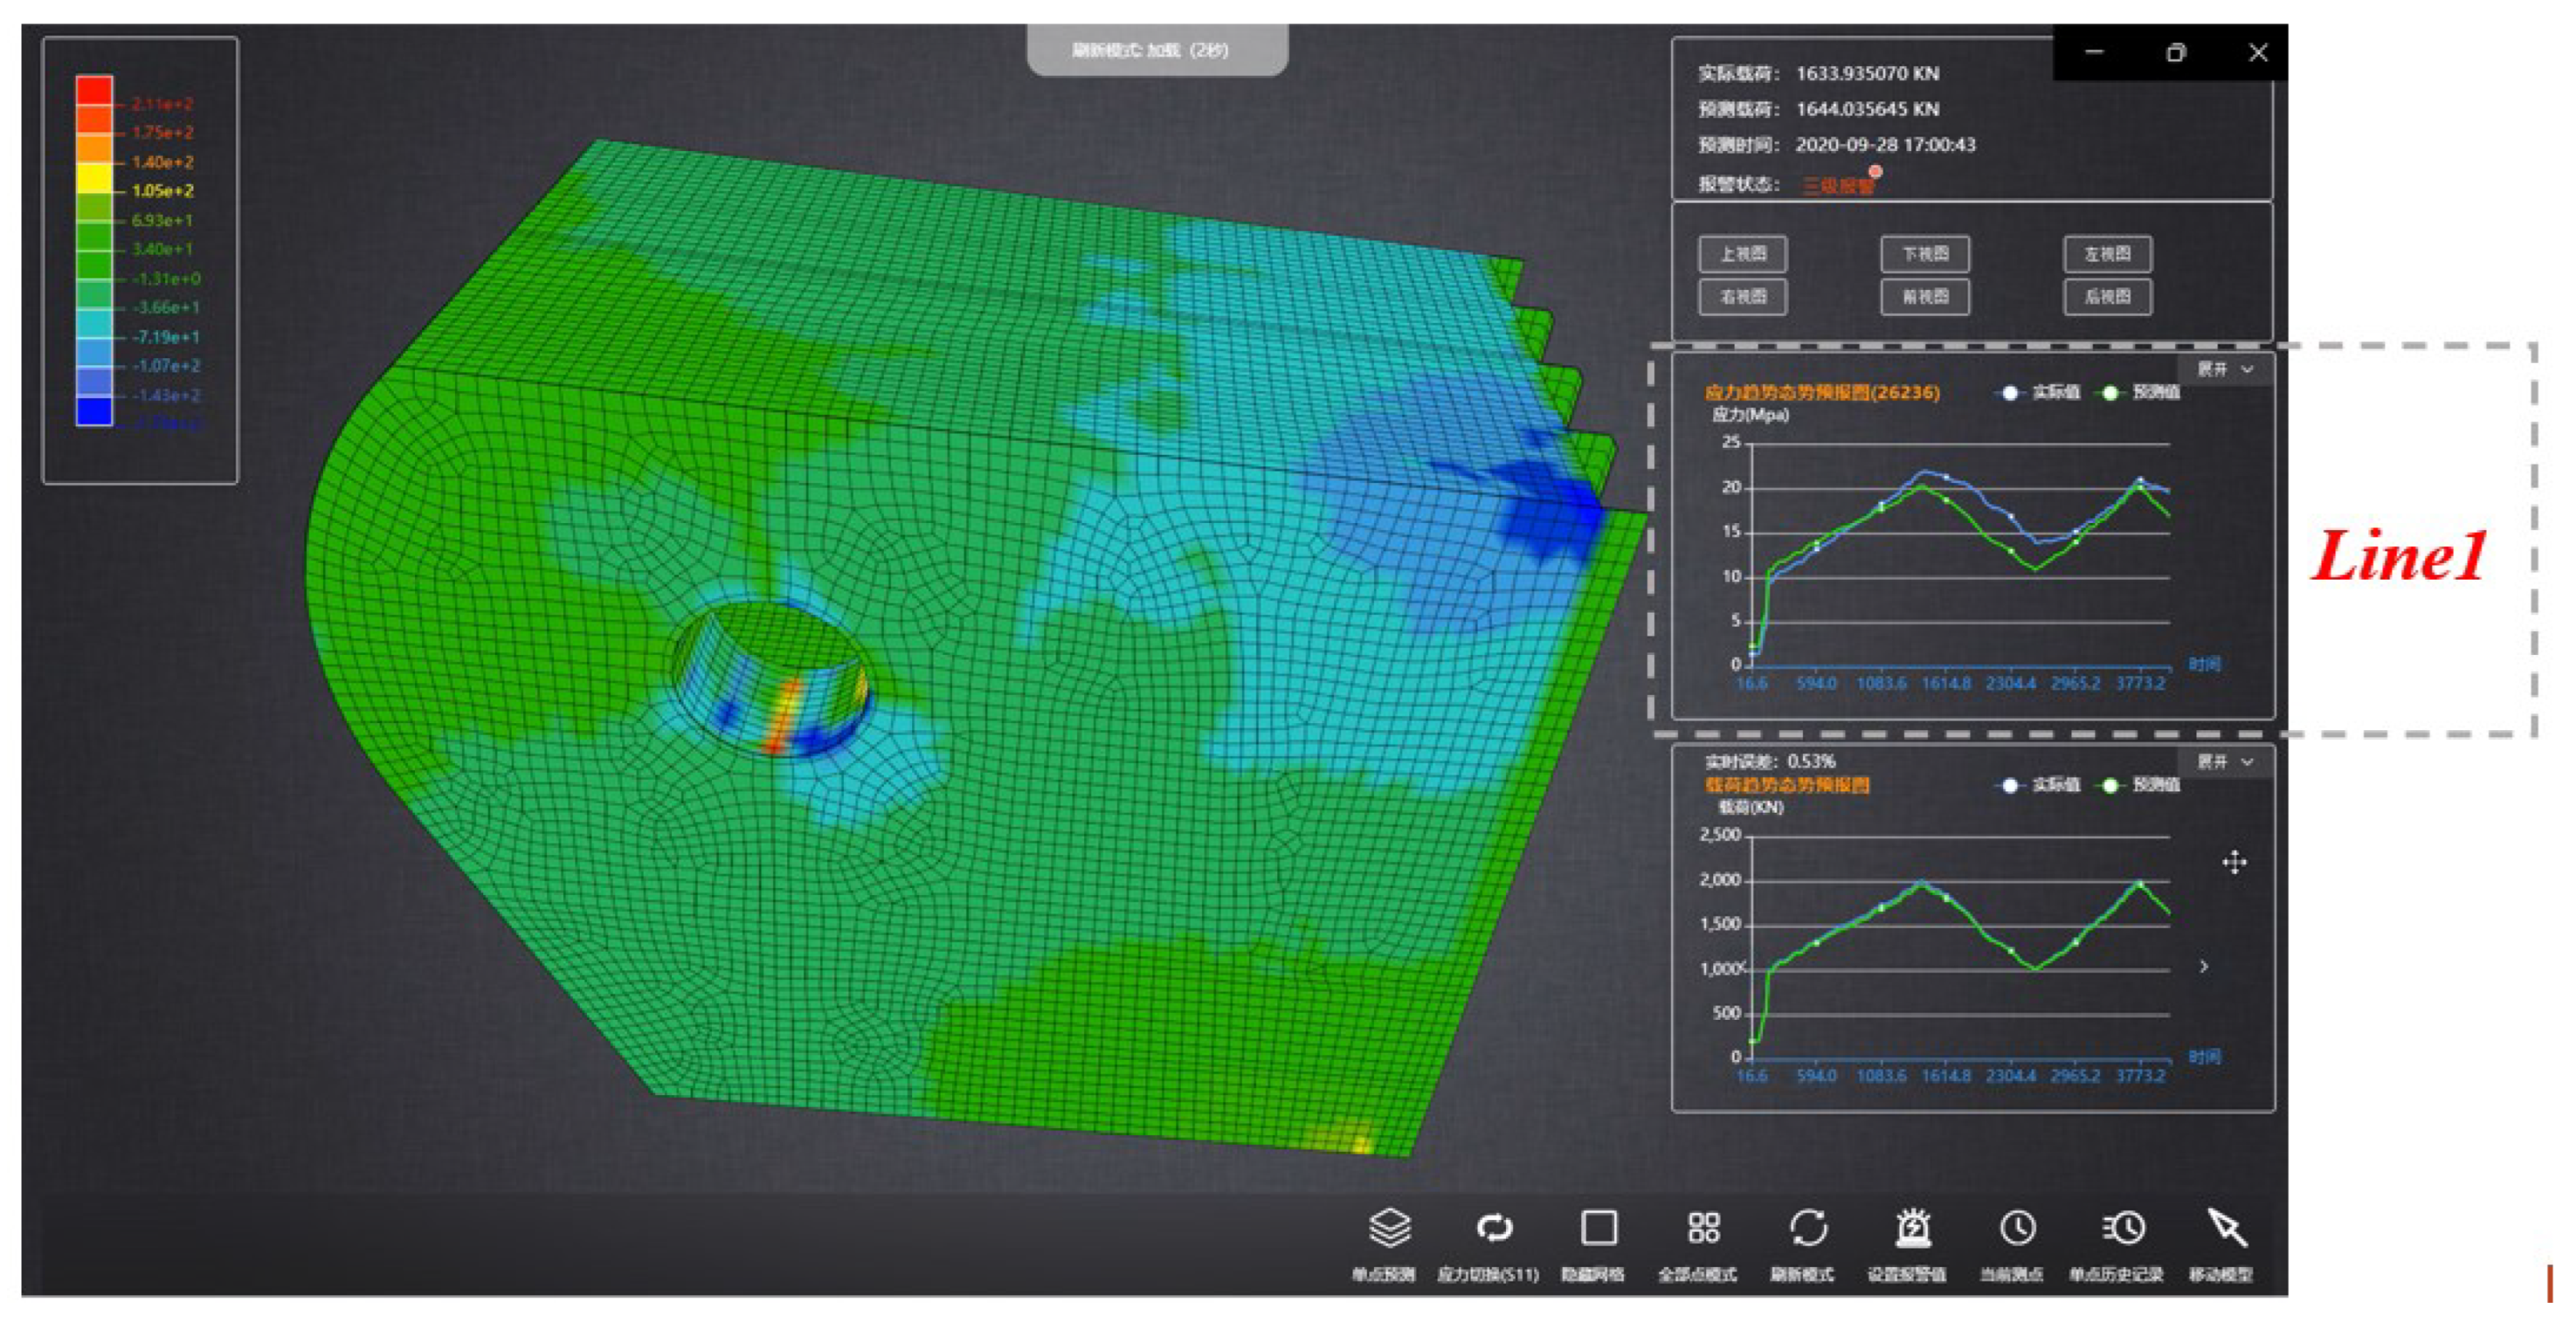Click right chevron beside the load chart
This screenshot has width=2576, height=1329.
click(2204, 967)
